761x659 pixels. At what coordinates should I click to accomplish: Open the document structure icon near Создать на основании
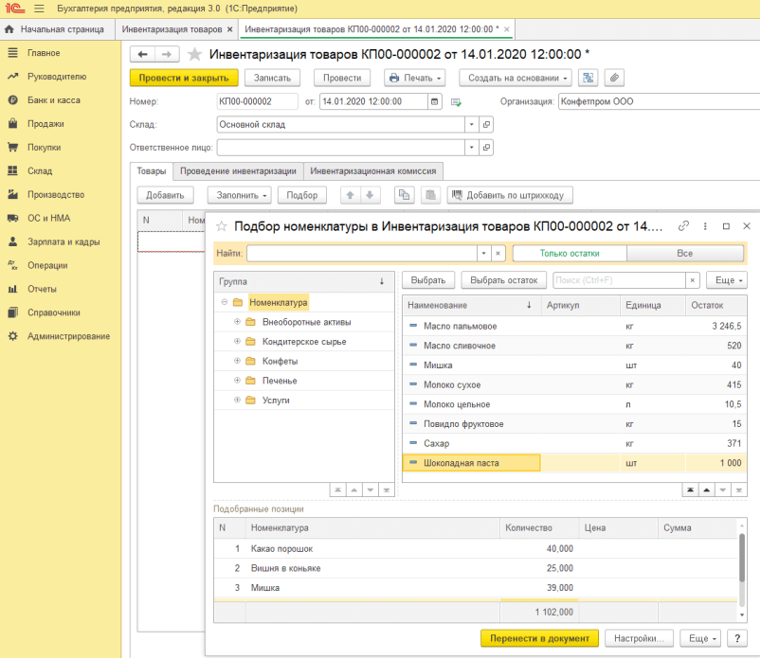[x=588, y=78]
